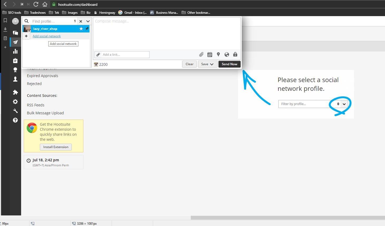This screenshot has width=385, height=226.
Task: Toggle the pin on lazy_river_shop profile
Action: pyautogui.click(x=87, y=29)
